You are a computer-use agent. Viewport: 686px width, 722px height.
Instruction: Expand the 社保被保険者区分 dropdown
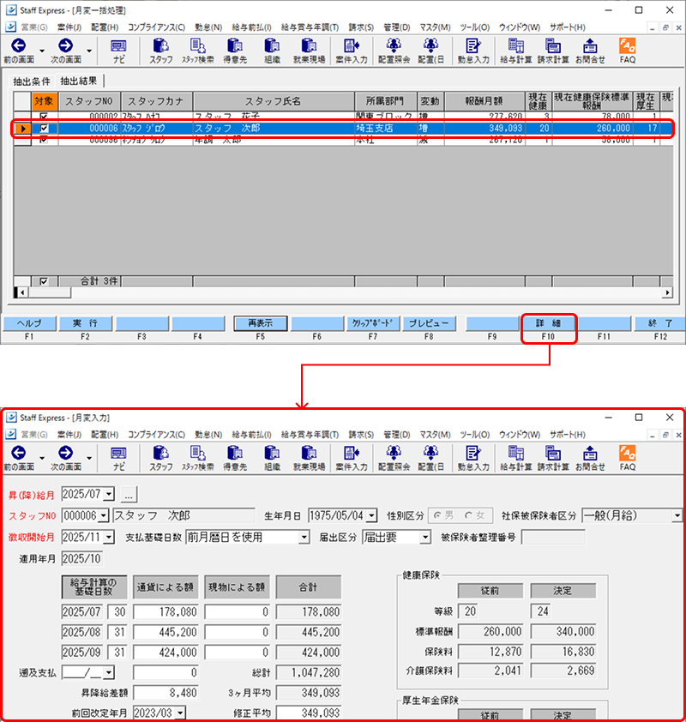677,515
